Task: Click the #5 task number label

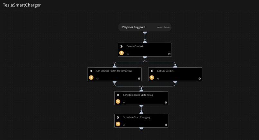Action: pyautogui.click(x=124, y=125)
